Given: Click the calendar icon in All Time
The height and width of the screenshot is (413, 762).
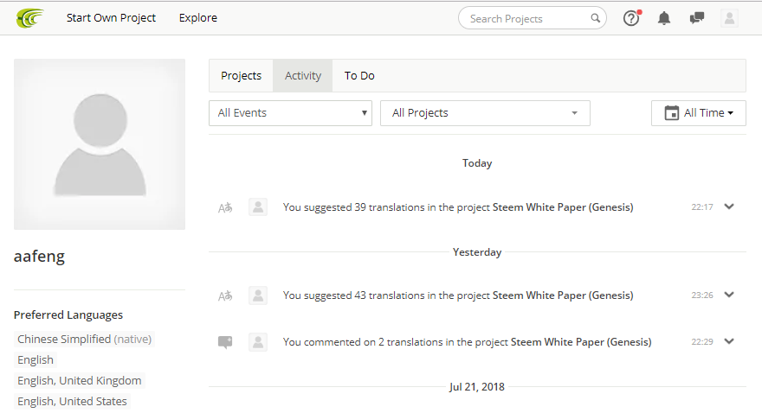Looking at the screenshot, I should (671, 113).
